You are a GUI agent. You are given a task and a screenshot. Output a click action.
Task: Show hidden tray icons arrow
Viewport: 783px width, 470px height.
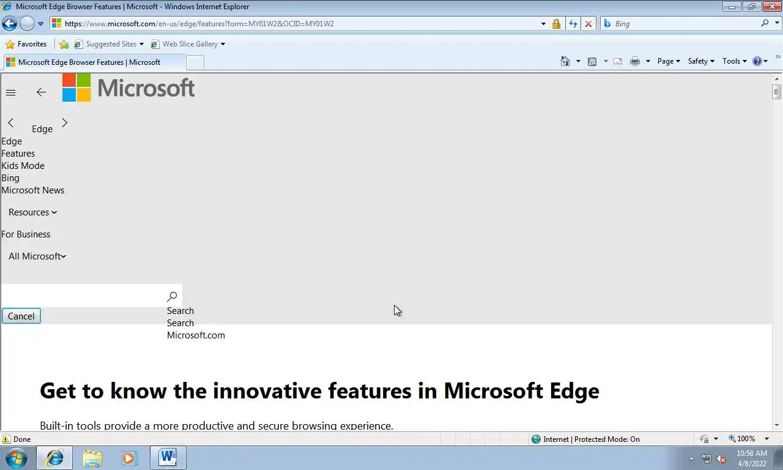(691, 458)
